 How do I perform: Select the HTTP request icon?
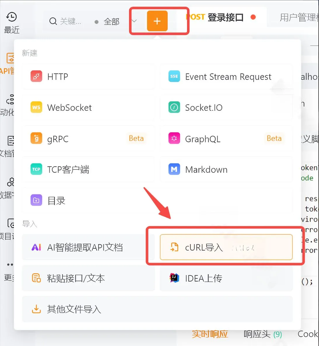click(x=36, y=76)
